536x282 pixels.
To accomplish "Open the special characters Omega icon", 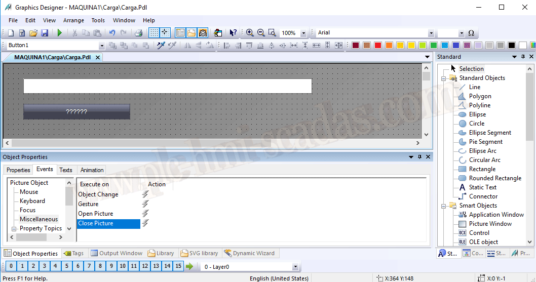I will click(471, 33).
